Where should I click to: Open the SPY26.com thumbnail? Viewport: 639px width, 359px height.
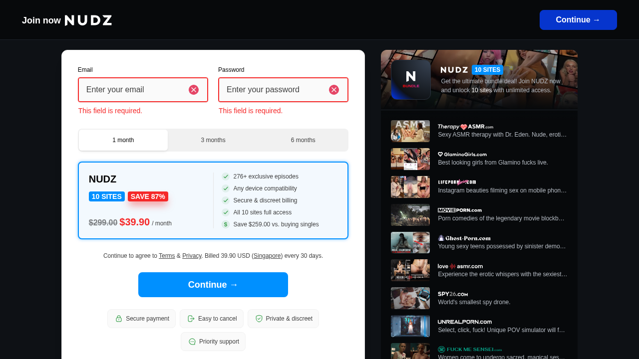coord(410,299)
